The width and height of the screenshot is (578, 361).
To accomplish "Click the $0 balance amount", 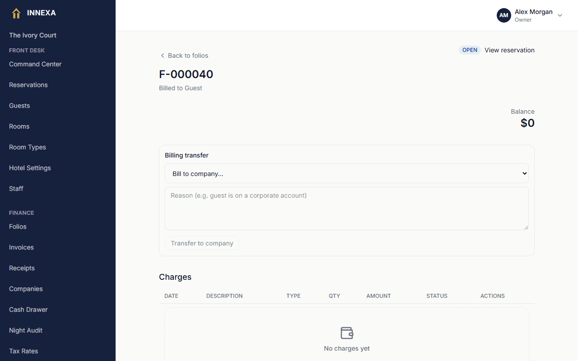I will [x=527, y=123].
